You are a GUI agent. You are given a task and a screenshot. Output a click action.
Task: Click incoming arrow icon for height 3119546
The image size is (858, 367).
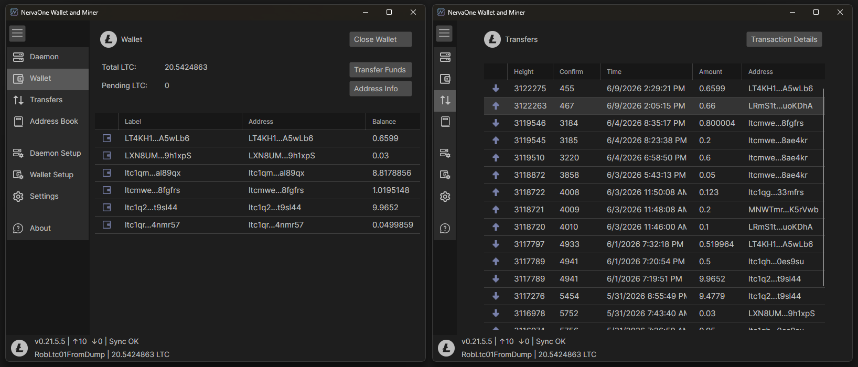pos(496,123)
